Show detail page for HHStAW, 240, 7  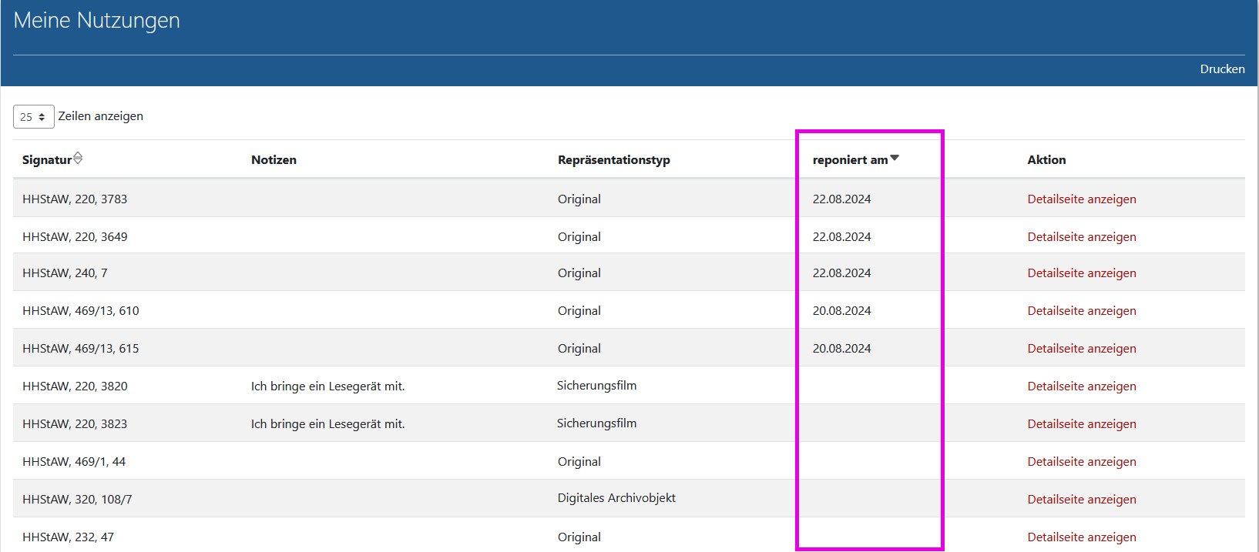pos(1082,273)
